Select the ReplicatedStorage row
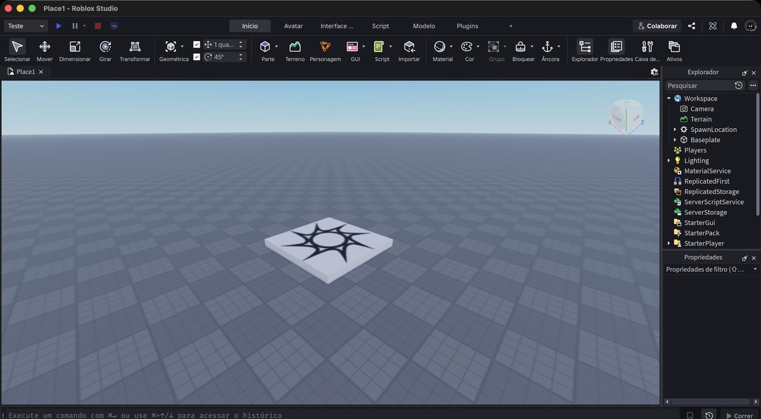Image resolution: width=761 pixels, height=419 pixels. [x=710, y=191]
